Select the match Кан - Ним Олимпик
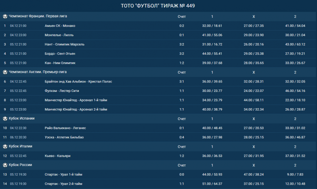Screen dimensions: 317x189 coord(60,63)
